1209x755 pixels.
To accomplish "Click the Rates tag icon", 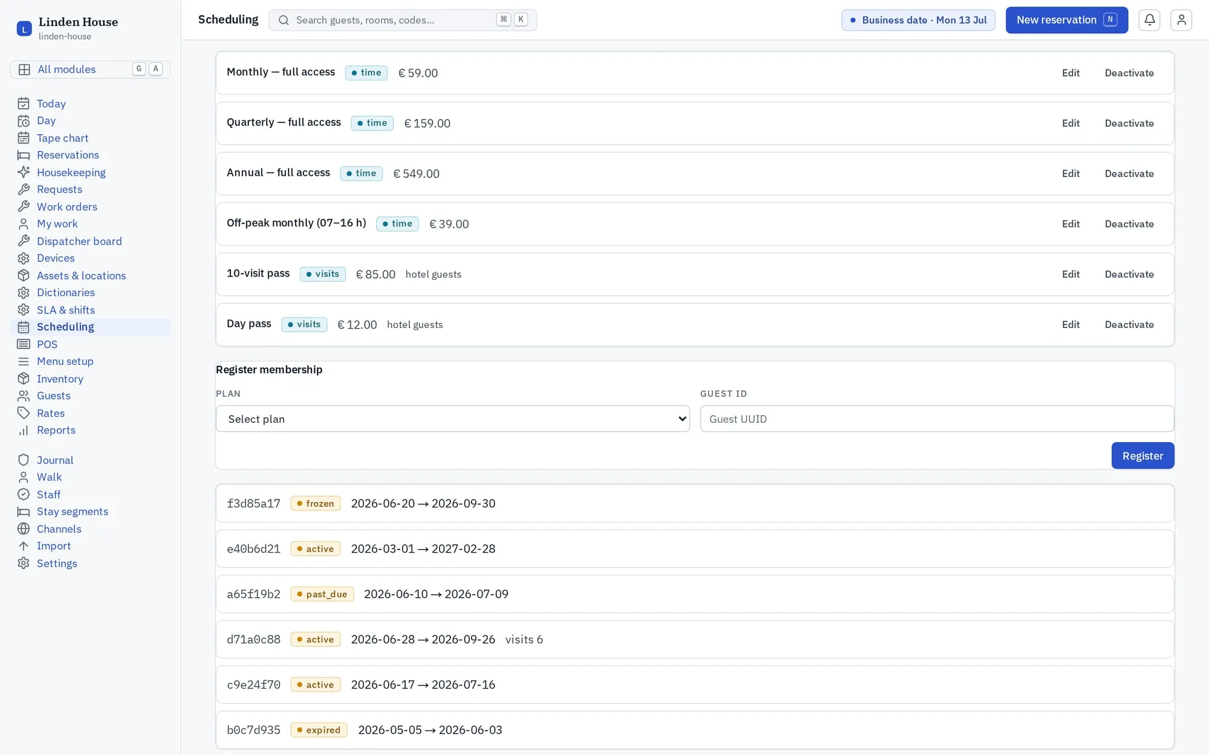I will click(24, 413).
